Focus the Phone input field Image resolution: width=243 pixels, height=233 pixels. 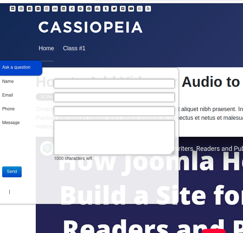(x=114, y=111)
